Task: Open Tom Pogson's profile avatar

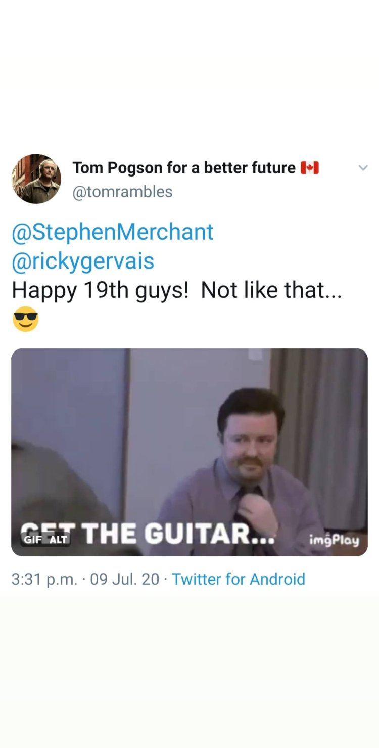Action: [36, 179]
